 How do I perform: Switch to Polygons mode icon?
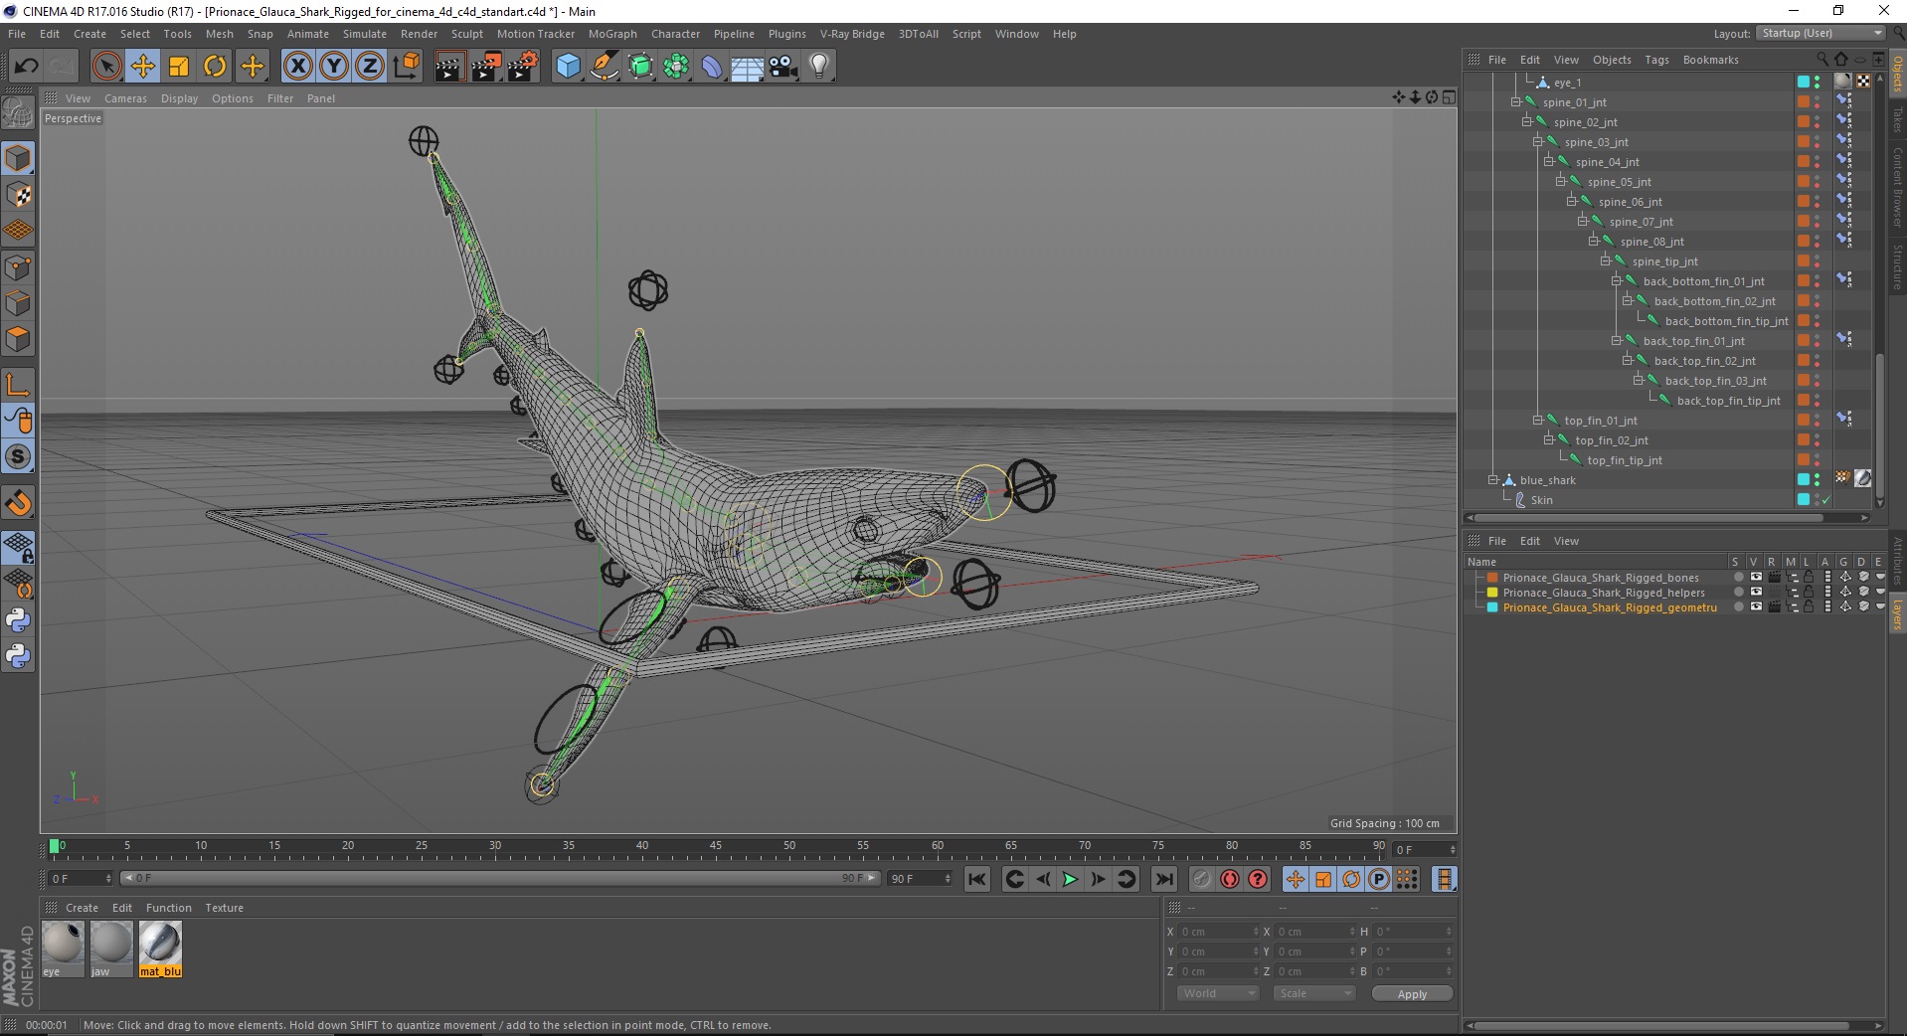coord(18,339)
